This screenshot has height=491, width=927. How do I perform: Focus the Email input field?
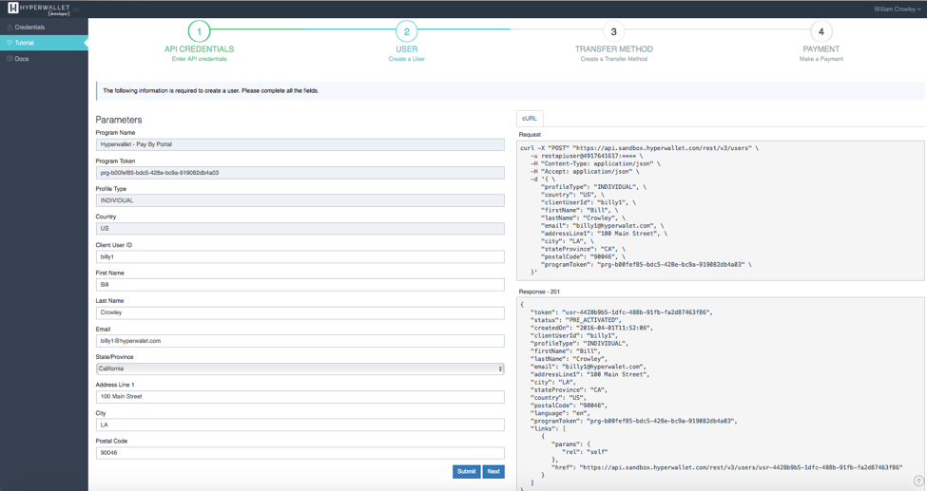[300, 341]
